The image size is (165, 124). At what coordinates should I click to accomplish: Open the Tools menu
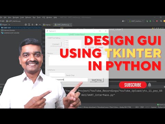[39, 18]
